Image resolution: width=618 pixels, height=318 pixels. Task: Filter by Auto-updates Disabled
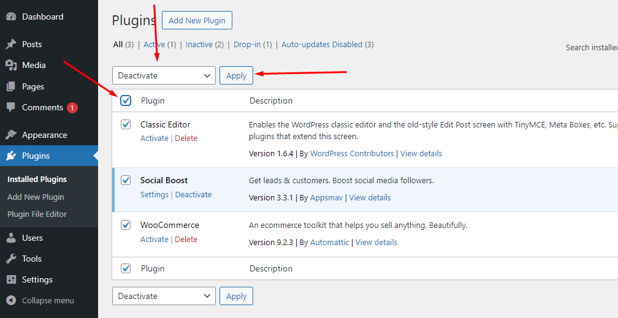pos(322,45)
